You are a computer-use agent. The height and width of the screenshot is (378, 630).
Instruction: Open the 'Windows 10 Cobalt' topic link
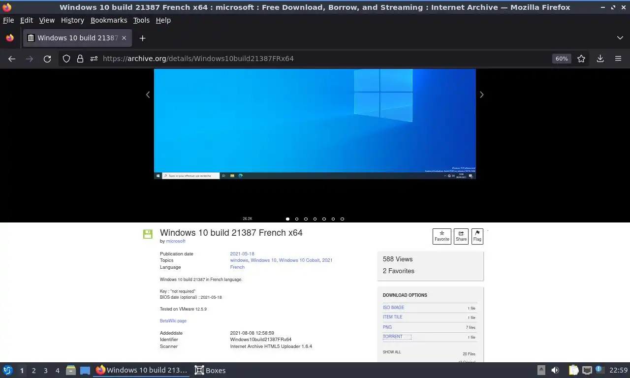point(299,260)
